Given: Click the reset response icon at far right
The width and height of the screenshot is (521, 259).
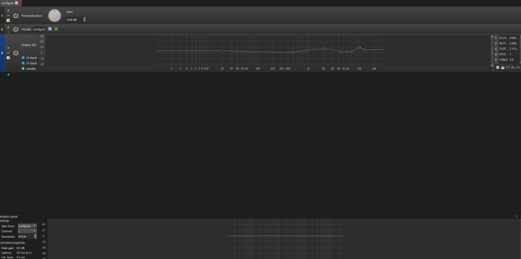Looking at the screenshot, I should coord(518,67).
